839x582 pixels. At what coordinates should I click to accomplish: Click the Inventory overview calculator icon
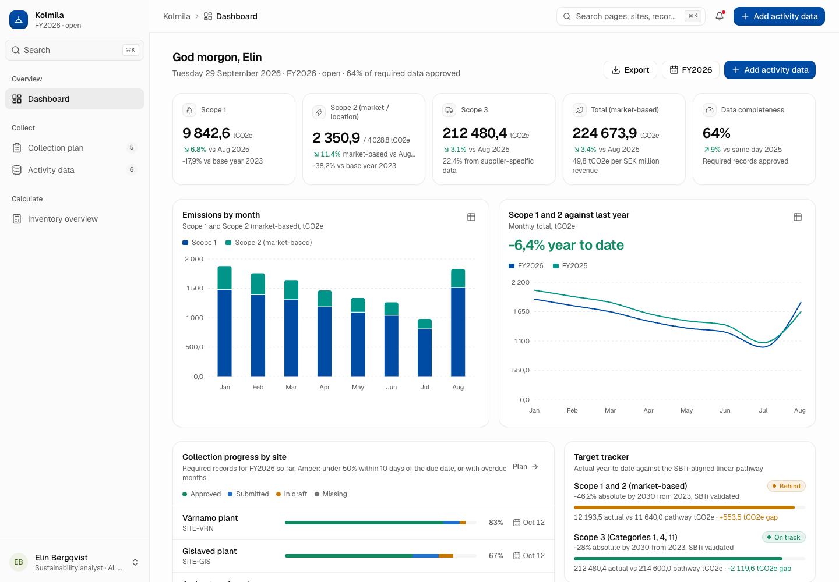click(x=17, y=219)
